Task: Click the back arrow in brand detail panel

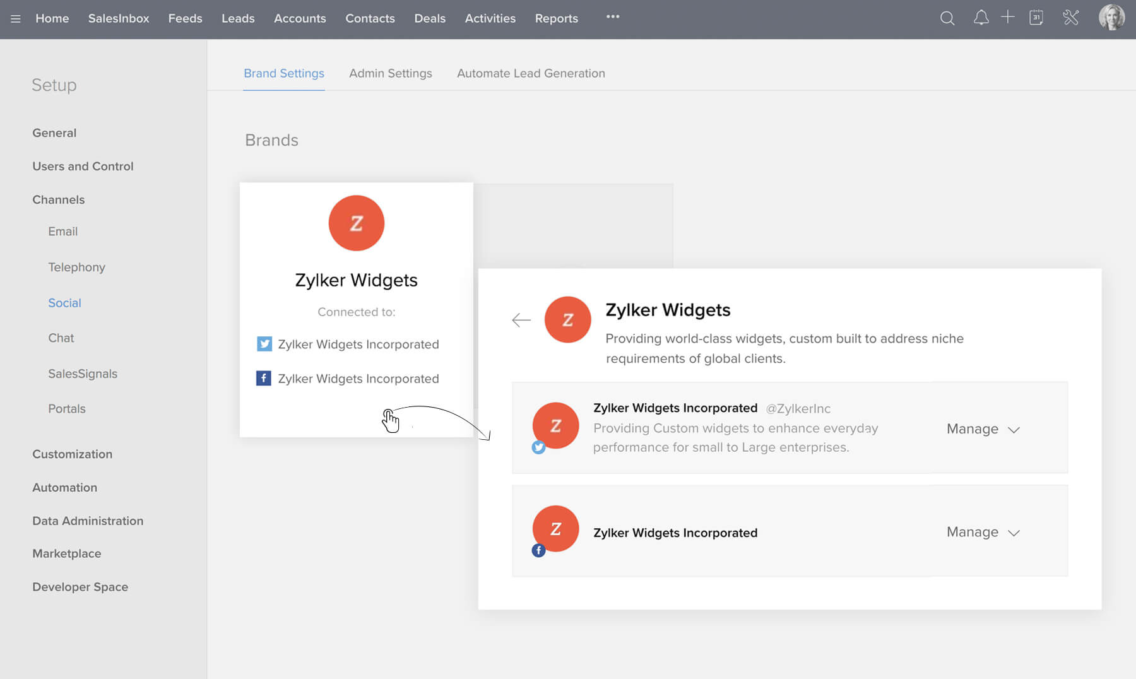Action: [x=521, y=321]
